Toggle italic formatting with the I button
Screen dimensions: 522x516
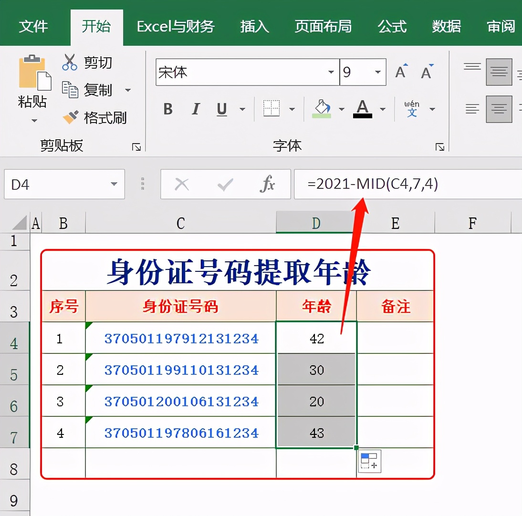click(195, 109)
